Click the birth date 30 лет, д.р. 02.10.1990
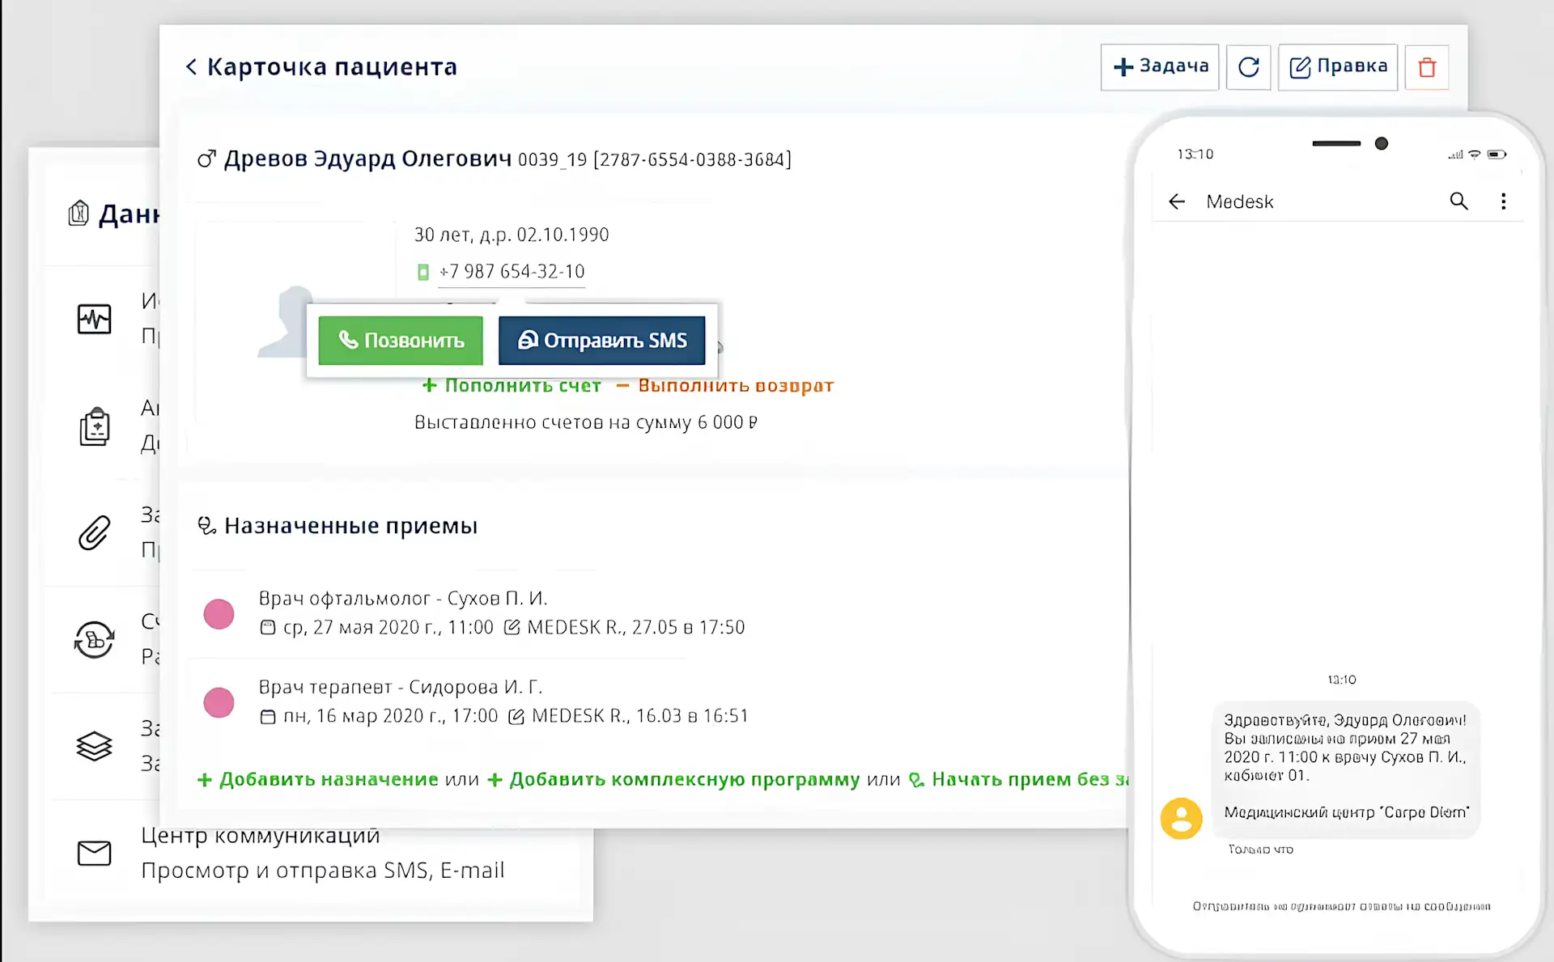The height and width of the screenshot is (962, 1554). tap(512, 235)
